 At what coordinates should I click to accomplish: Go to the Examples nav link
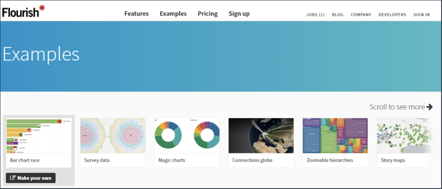click(173, 13)
